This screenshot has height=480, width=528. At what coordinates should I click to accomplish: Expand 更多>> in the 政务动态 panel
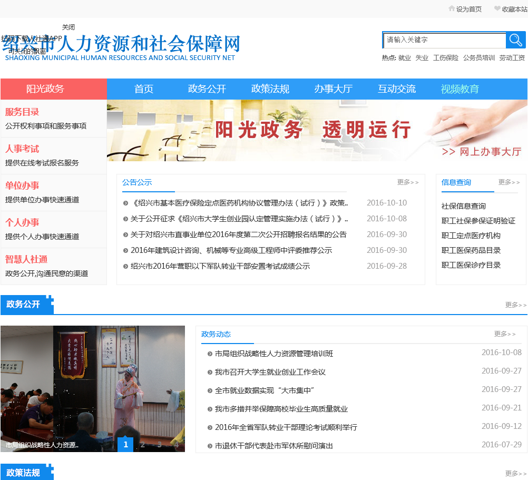[505, 334]
